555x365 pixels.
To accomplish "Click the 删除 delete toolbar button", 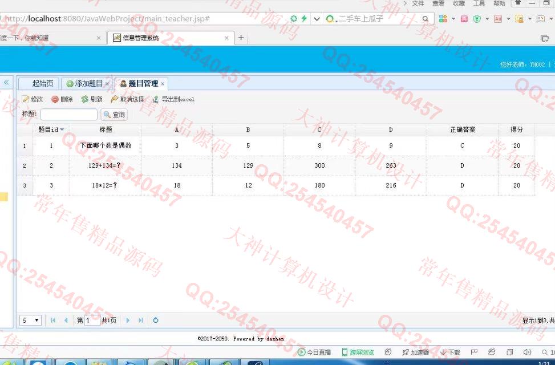I will (62, 99).
